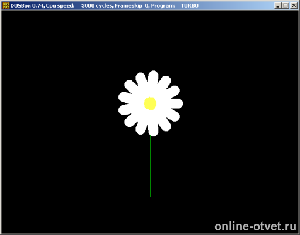The width and height of the screenshot is (300, 235).
Task: Minimize the DOSBox window
Action: tap(278, 6)
